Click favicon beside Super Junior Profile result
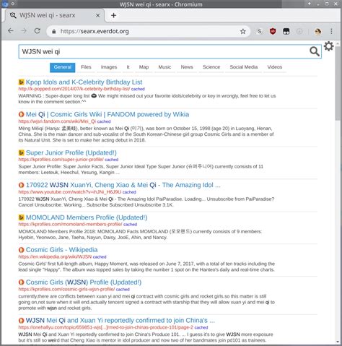The image size is (342, 346). click(x=21, y=152)
